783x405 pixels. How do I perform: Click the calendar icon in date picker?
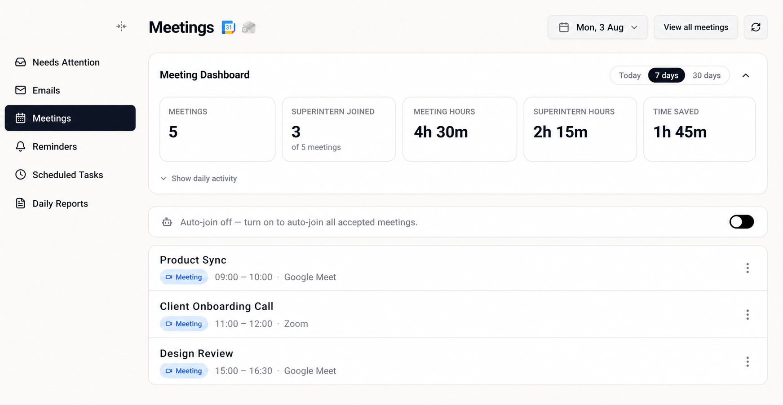(564, 27)
